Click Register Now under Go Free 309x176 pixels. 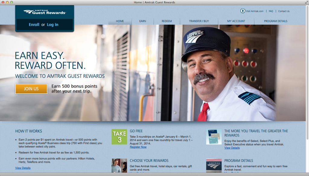(x=138, y=147)
